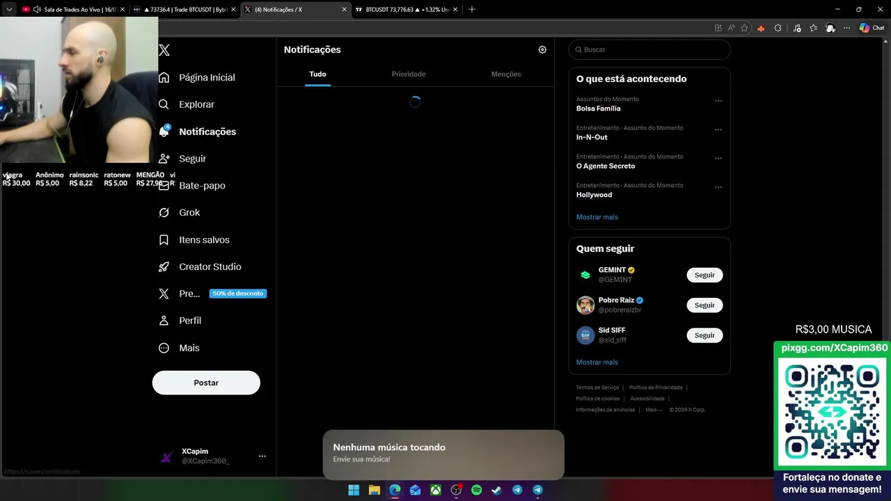Open the Seguir person-plus icon
891x501 pixels.
pos(164,159)
